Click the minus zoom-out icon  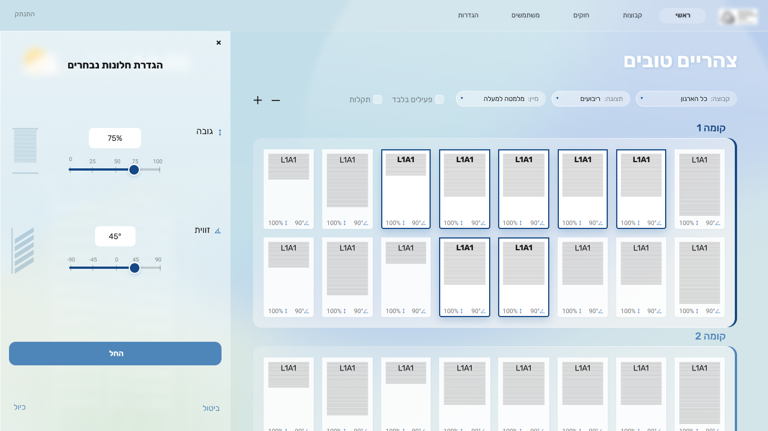275,100
